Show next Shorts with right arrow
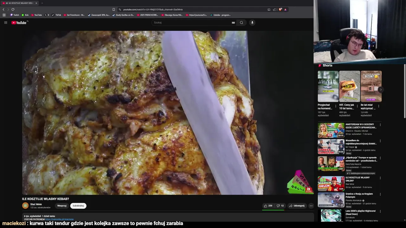 pos(381,89)
